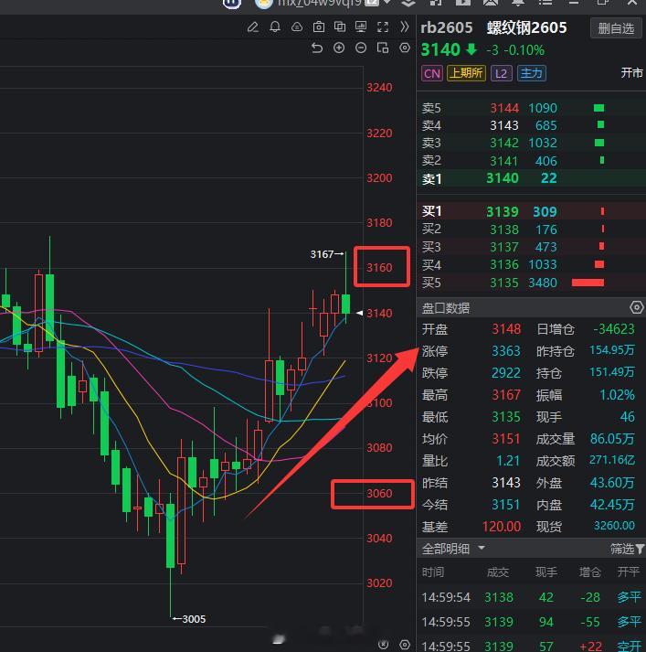
Task: Click the 买2 price 3138
Action: click(504, 230)
